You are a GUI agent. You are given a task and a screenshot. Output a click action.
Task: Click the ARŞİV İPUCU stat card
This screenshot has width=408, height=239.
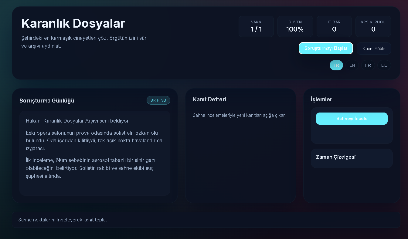373,26
